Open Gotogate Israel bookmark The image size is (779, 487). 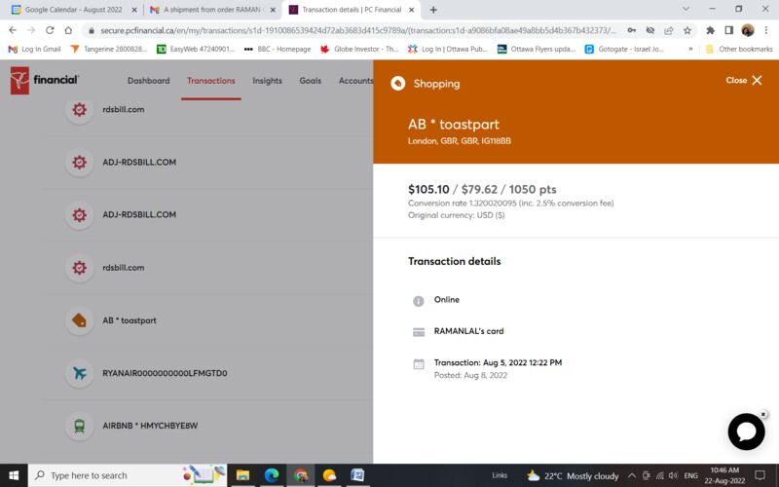(624, 49)
